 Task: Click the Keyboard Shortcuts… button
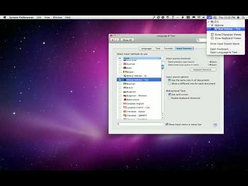point(203,70)
